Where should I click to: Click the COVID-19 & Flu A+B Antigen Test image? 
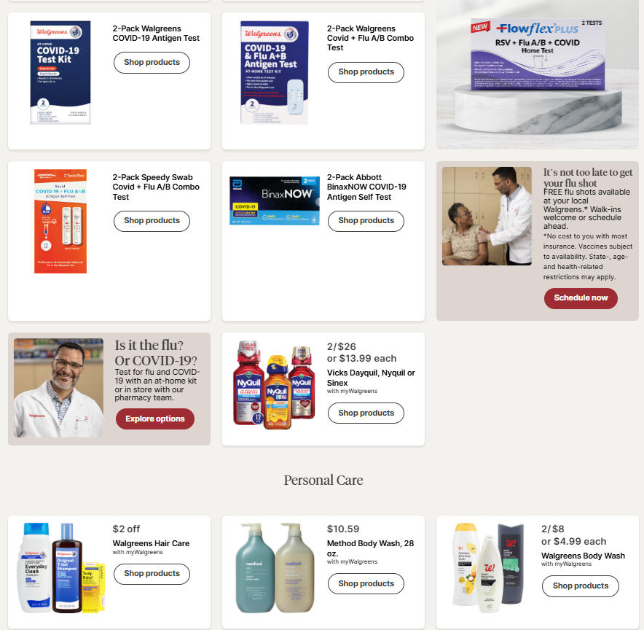click(x=275, y=72)
